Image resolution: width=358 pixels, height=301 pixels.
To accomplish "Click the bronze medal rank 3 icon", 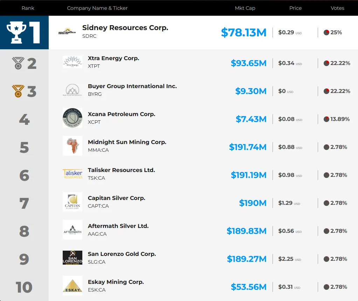I will 18,91.
